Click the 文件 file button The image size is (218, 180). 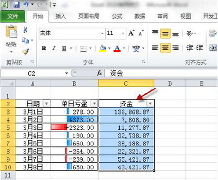point(13,16)
